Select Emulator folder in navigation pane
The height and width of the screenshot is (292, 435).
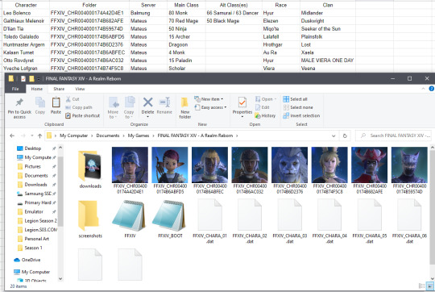click(x=34, y=211)
